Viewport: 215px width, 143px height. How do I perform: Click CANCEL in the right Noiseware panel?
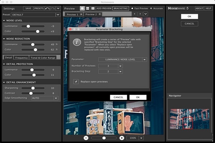pyautogui.click(x=189, y=24)
